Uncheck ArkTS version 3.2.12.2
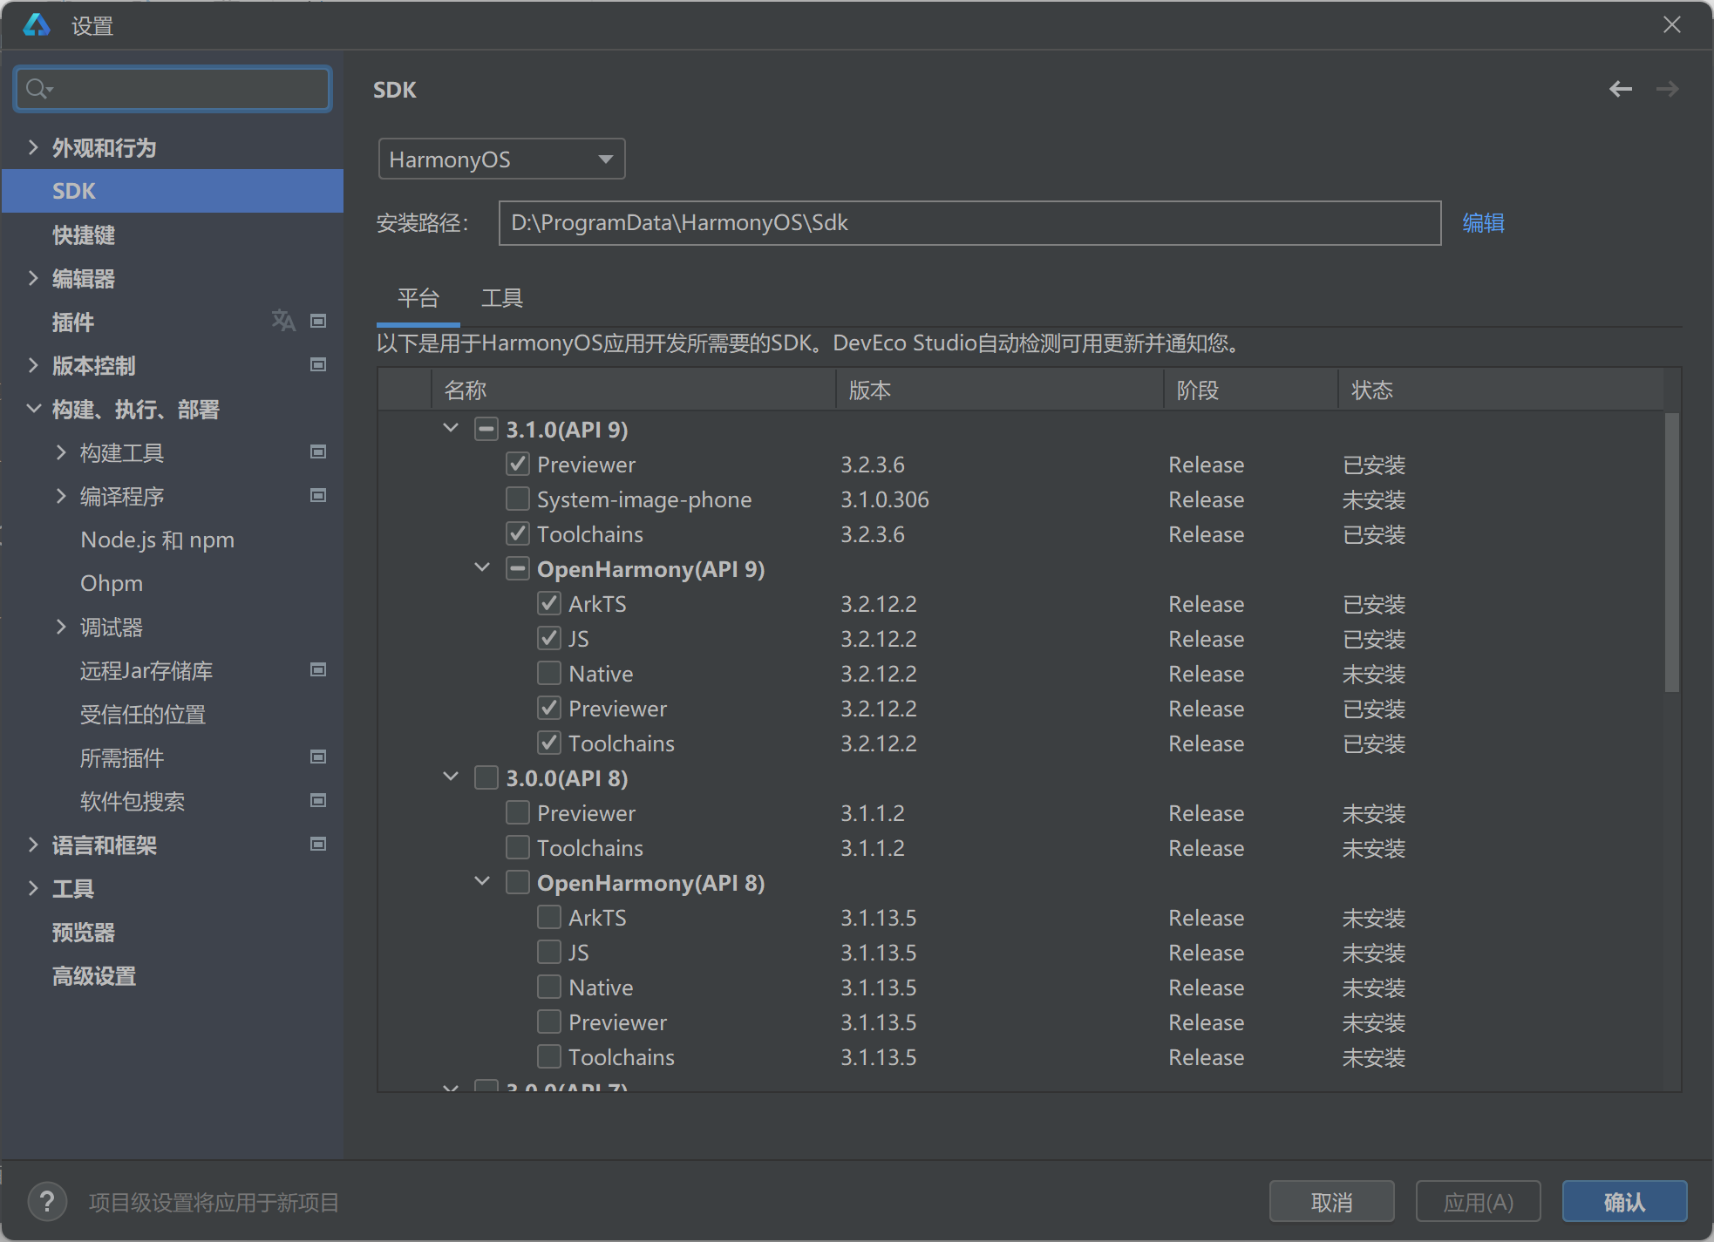Image resolution: width=1714 pixels, height=1242 pixels. [x=549, y=603]
